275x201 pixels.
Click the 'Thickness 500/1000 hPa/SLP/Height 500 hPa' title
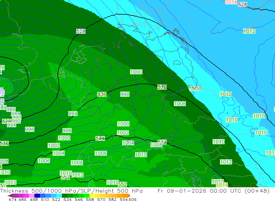pos(71,191)
